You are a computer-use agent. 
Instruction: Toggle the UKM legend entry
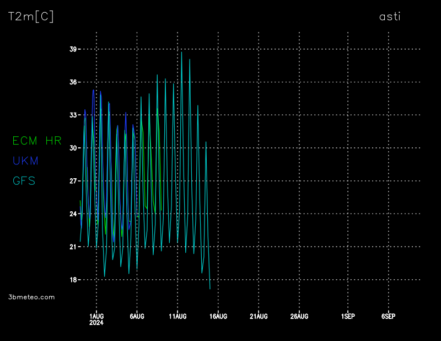pyautogui.click(x=25, y=161)
